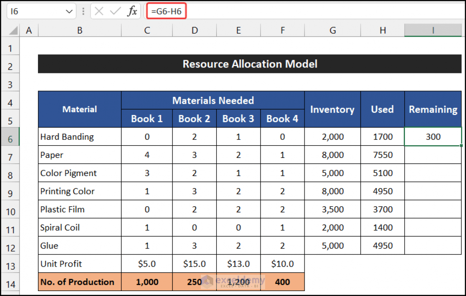Viewport: 466px width, 296px height.
Task: Click the Remaining value 300 cell
Action: (x=433, y=137)
